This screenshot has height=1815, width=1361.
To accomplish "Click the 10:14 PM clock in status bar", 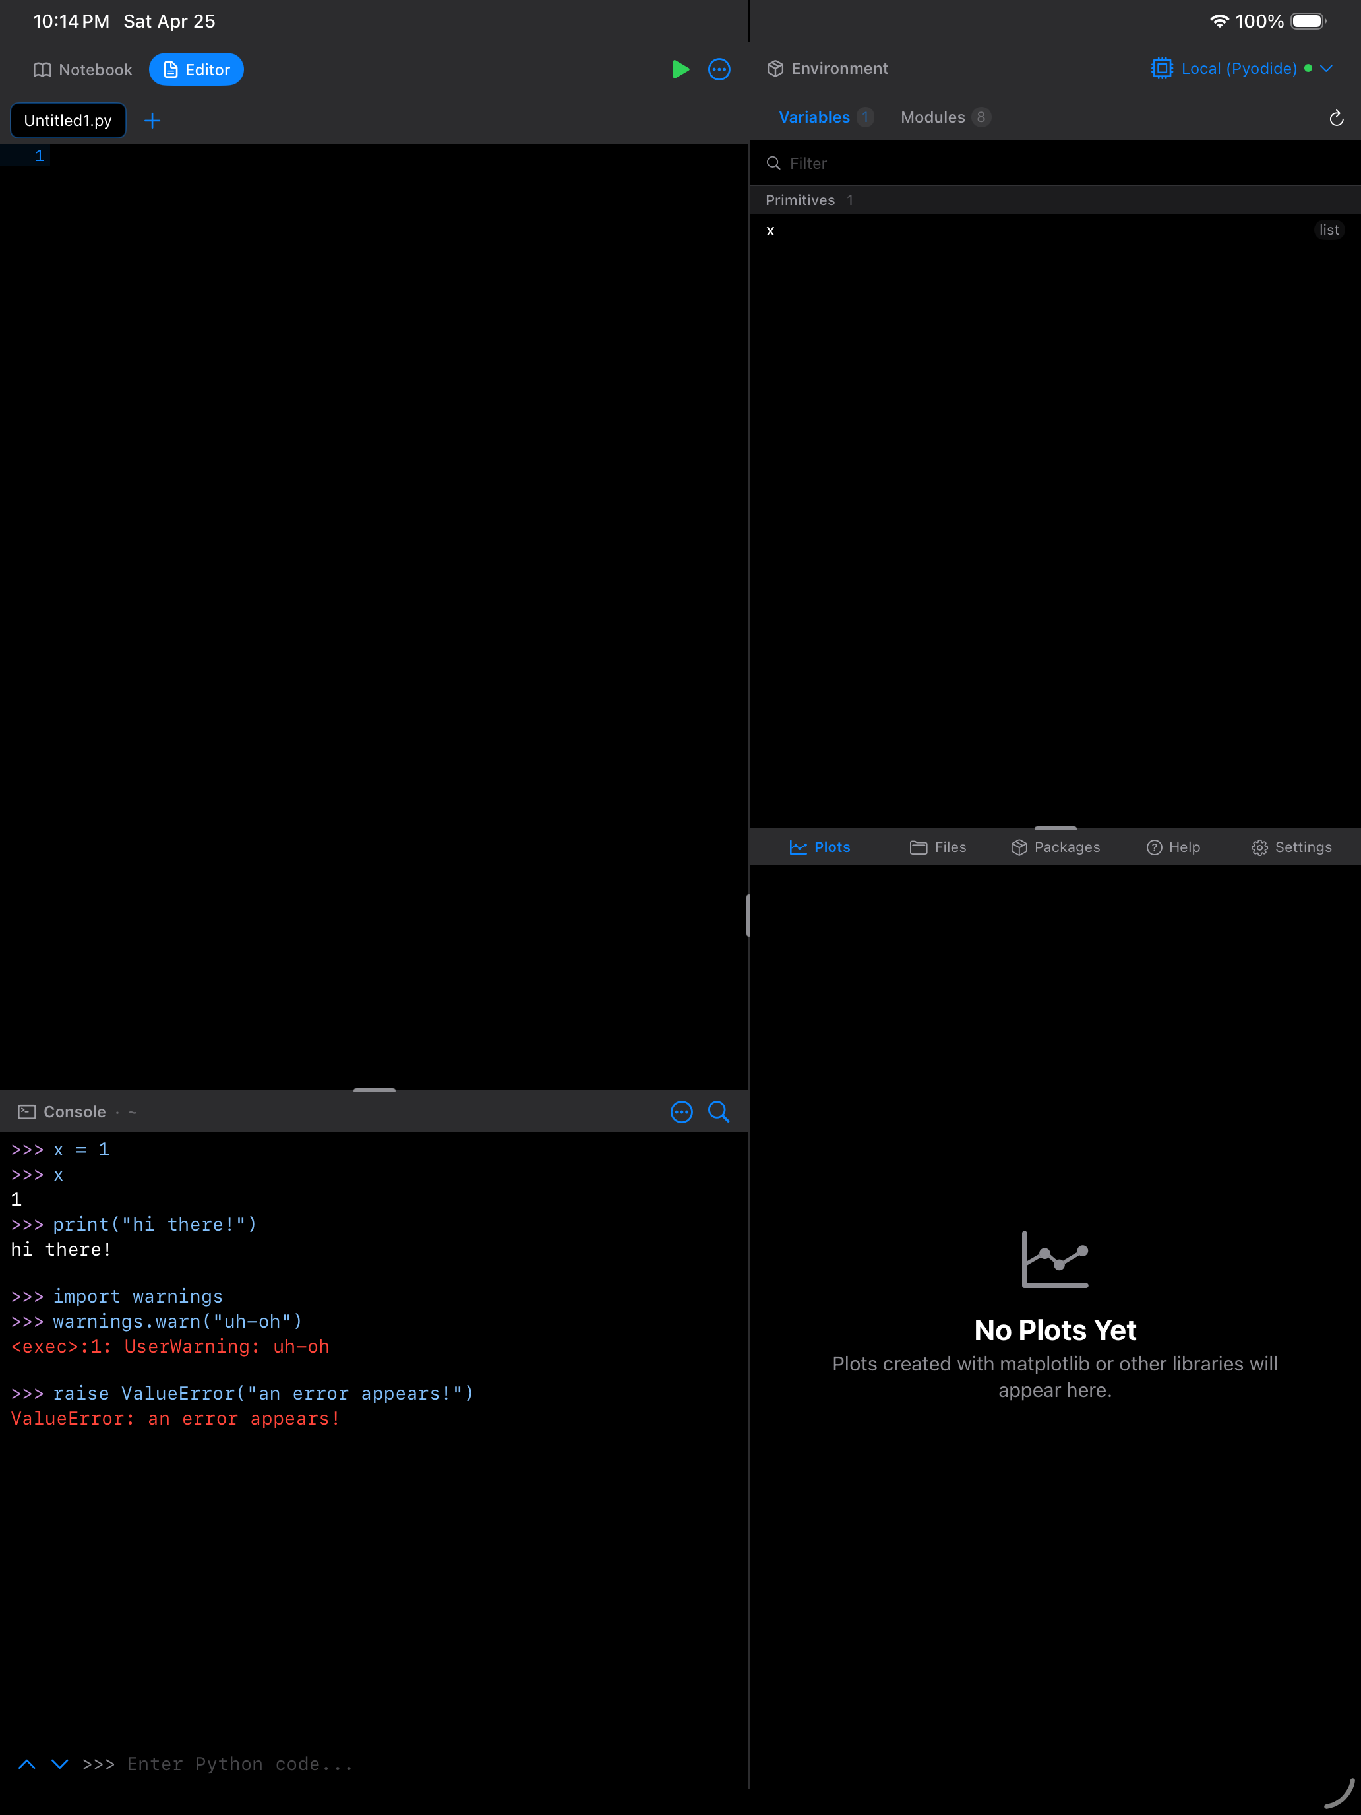I will coord(71,21).
